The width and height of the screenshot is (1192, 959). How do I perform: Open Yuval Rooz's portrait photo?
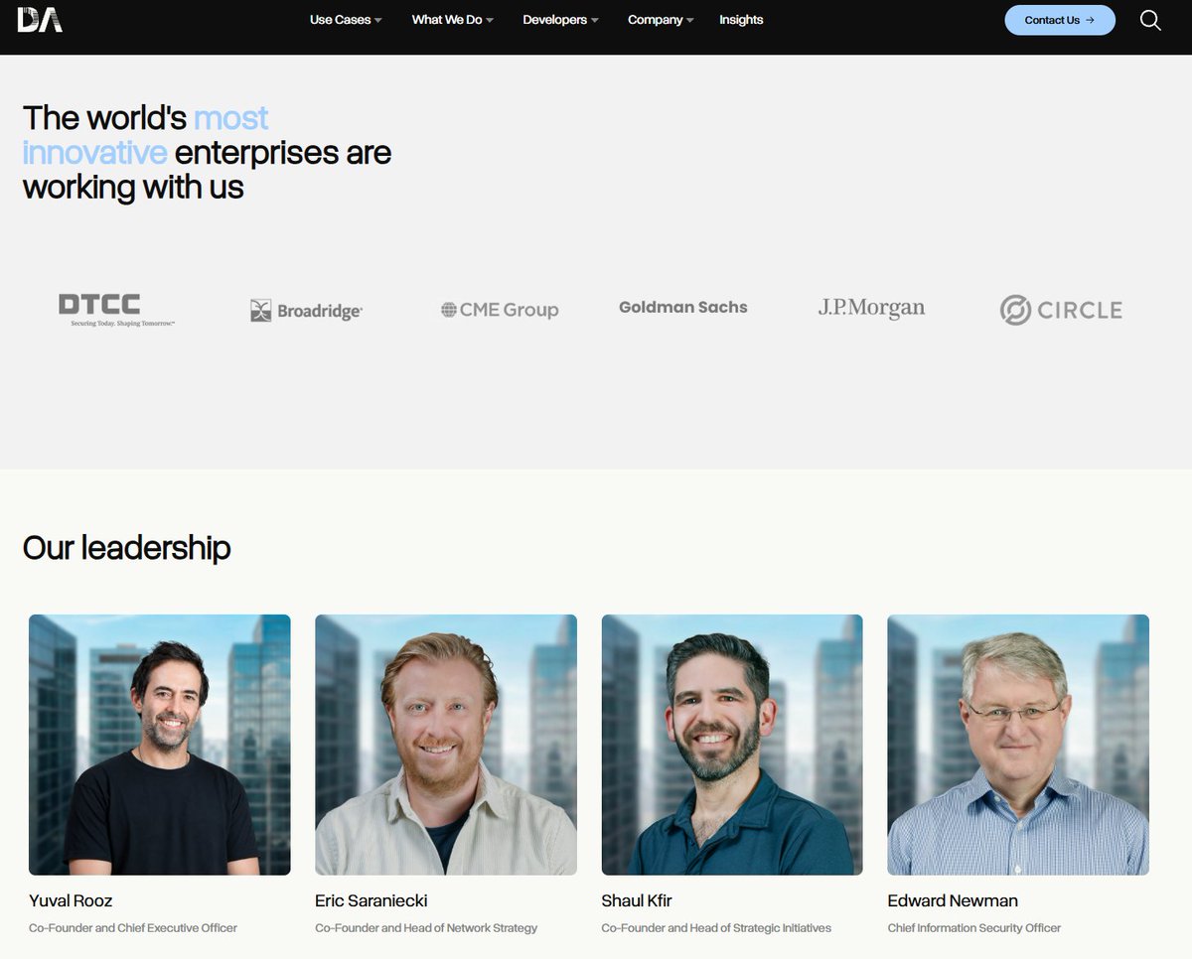(x=160, y=745)
